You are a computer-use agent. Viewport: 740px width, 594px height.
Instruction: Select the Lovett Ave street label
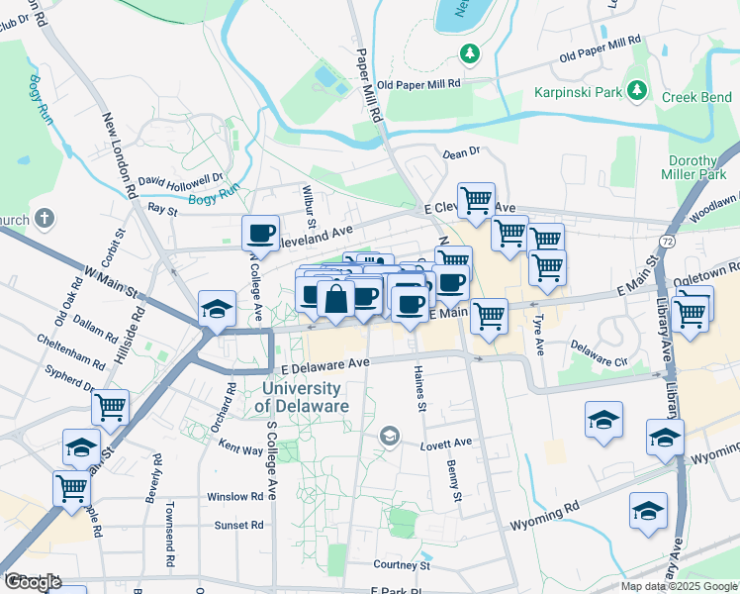(446, 444)
